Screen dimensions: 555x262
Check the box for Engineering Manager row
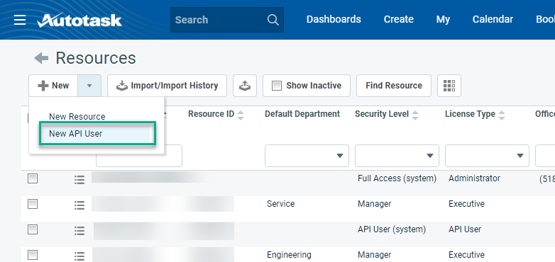(x=33, y=255)
